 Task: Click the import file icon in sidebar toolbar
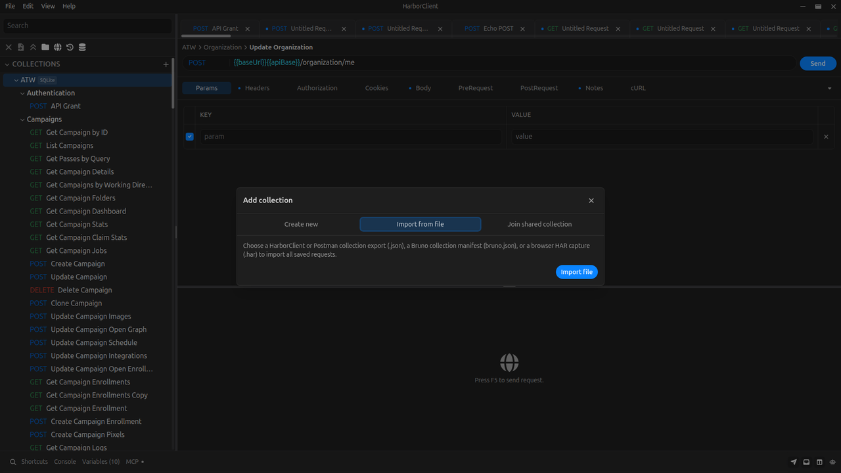[x=21, y=47]
